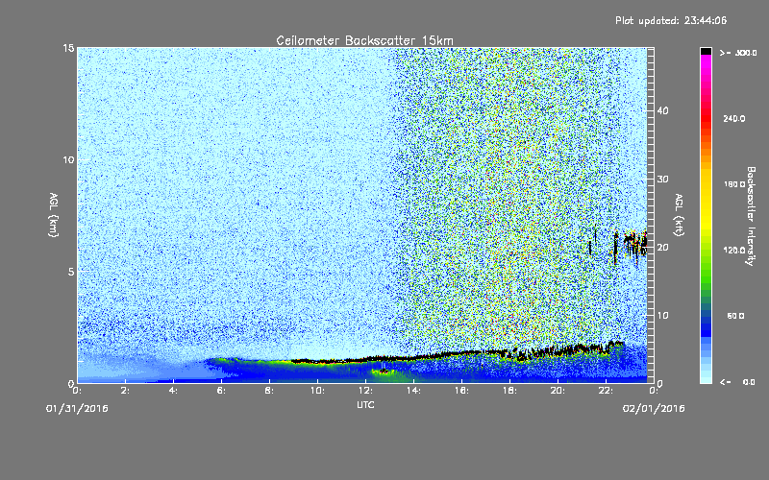Click the 01/31/2016 start date

tap(77, 409)
